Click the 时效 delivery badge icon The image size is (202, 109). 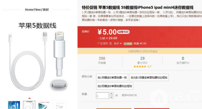[128, 44]
